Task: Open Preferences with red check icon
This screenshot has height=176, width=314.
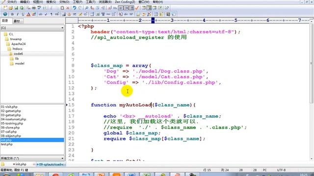Action: (x=137, y=8)
